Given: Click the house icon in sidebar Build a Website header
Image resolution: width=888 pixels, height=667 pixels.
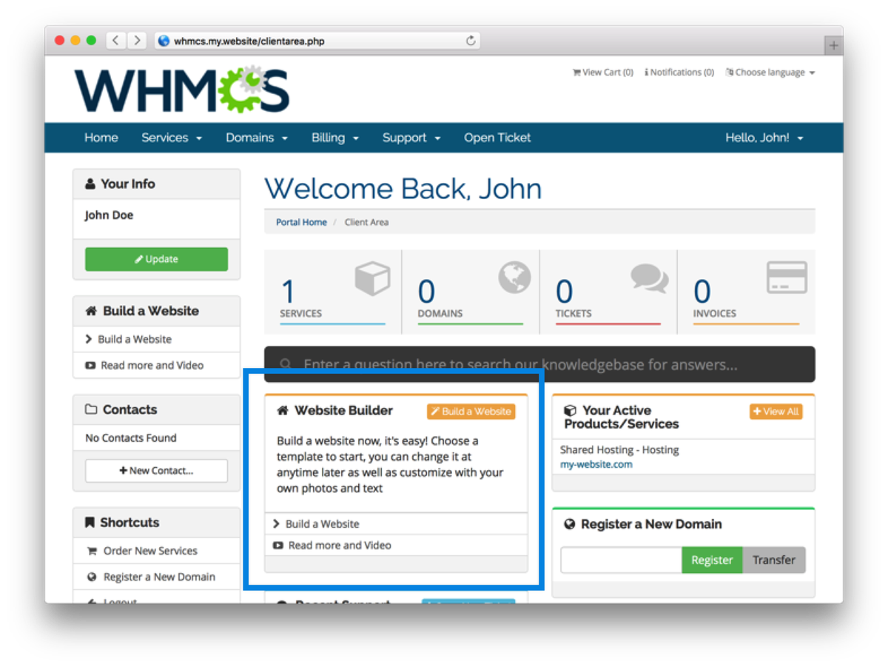Looking at the screenshot, I should click(x=91, y=311).
